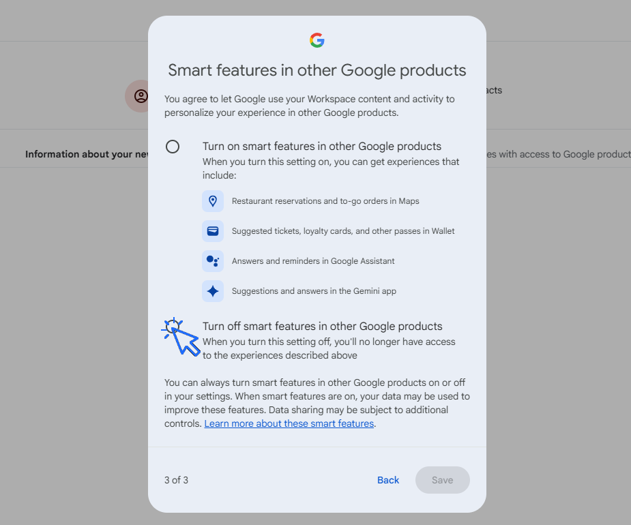Click the Google Assistant icon
Viewport: 631px width, 525px height.
(212, 260)
